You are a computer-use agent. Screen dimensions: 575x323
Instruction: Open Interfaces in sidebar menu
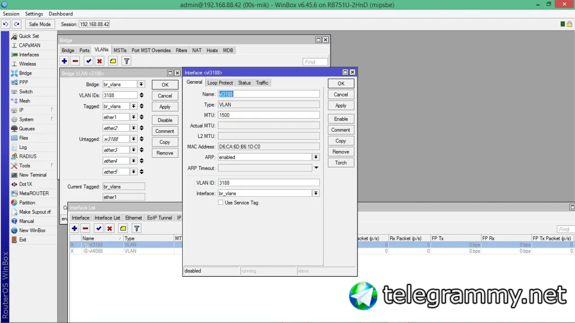click(29, 55)
